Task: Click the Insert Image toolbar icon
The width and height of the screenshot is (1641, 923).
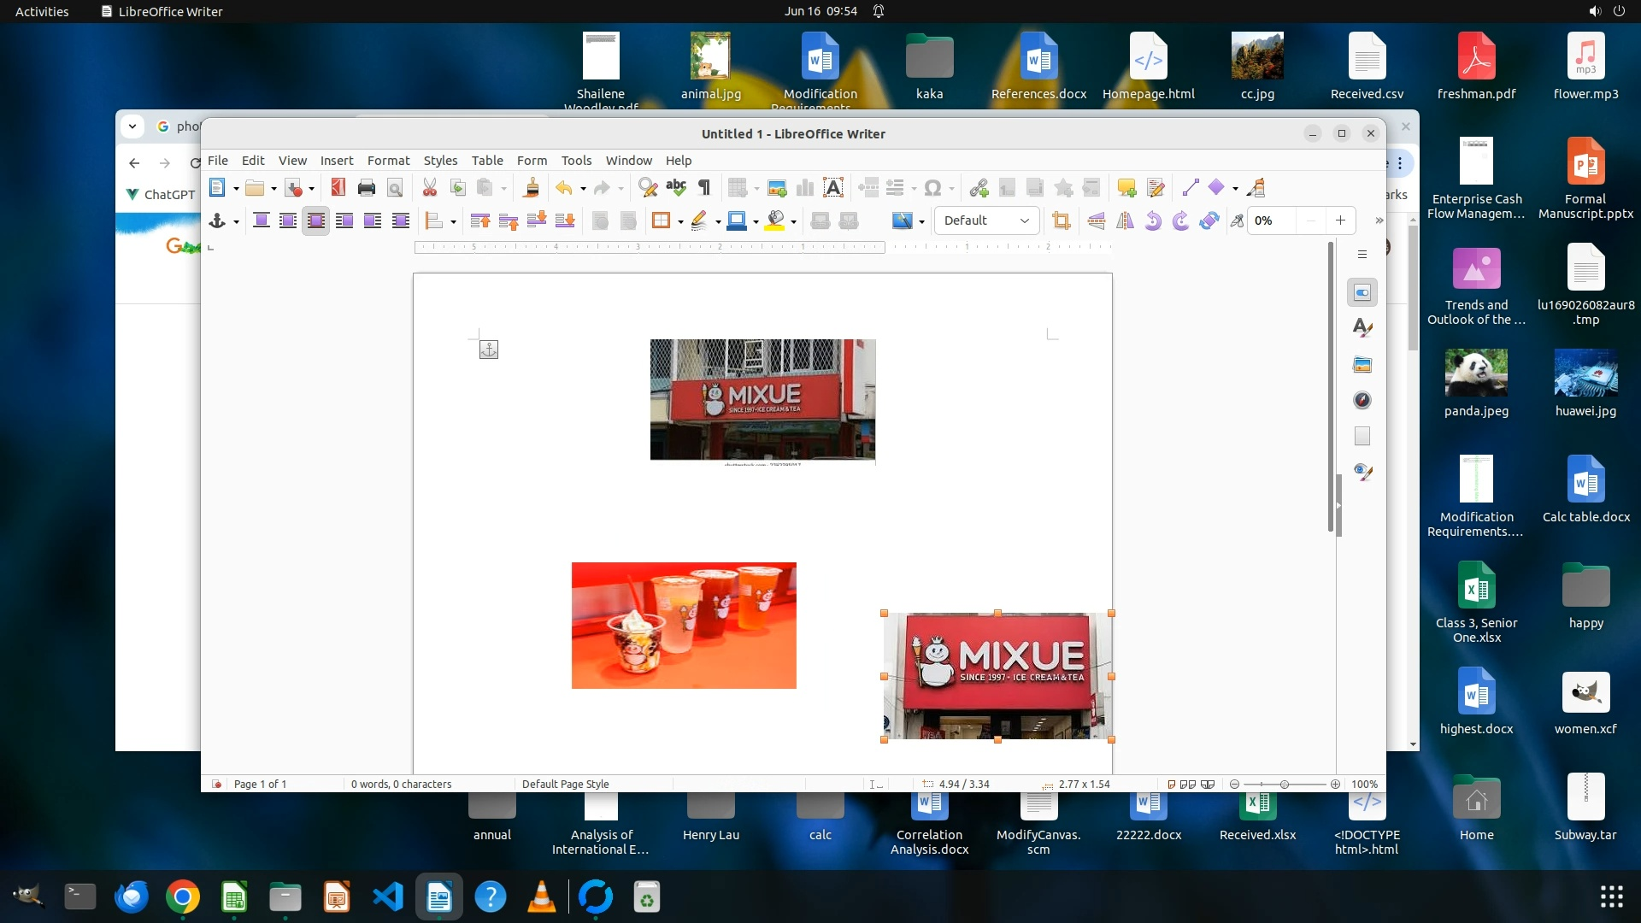Action: 777,188
